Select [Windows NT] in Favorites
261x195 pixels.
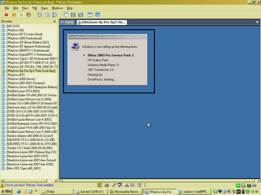coord(15,75)
